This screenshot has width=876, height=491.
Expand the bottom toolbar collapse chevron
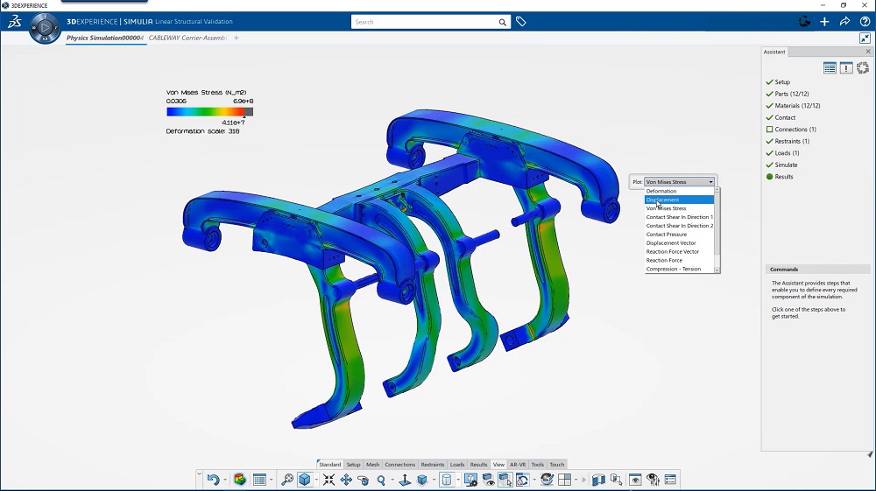(200, 473)
